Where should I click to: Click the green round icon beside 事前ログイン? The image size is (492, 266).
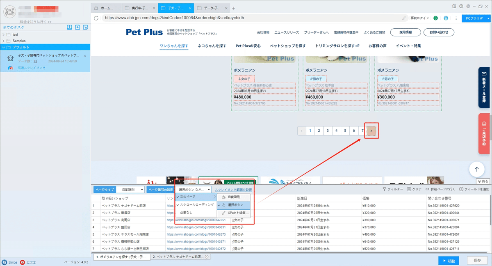(435, 18)
